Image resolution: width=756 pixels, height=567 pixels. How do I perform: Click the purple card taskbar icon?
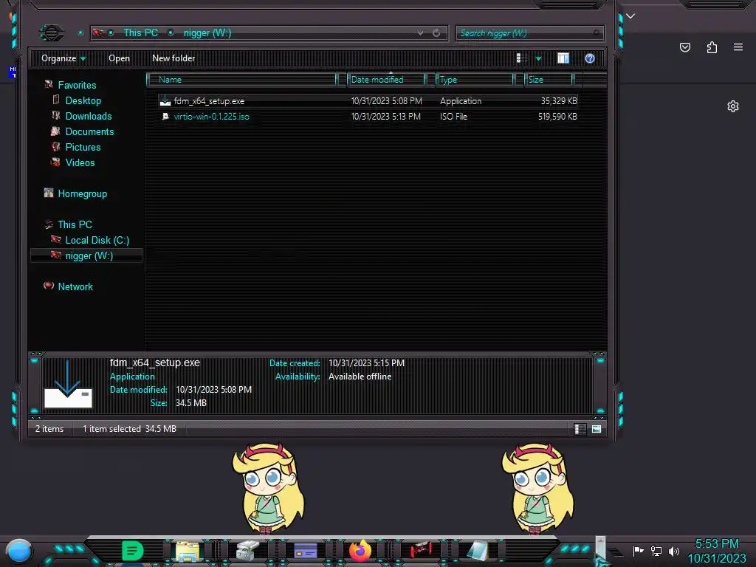tap(306, 551)
